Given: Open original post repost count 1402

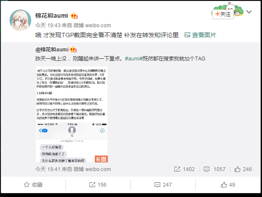Looking at the screenshot, I should coord(184,169).
